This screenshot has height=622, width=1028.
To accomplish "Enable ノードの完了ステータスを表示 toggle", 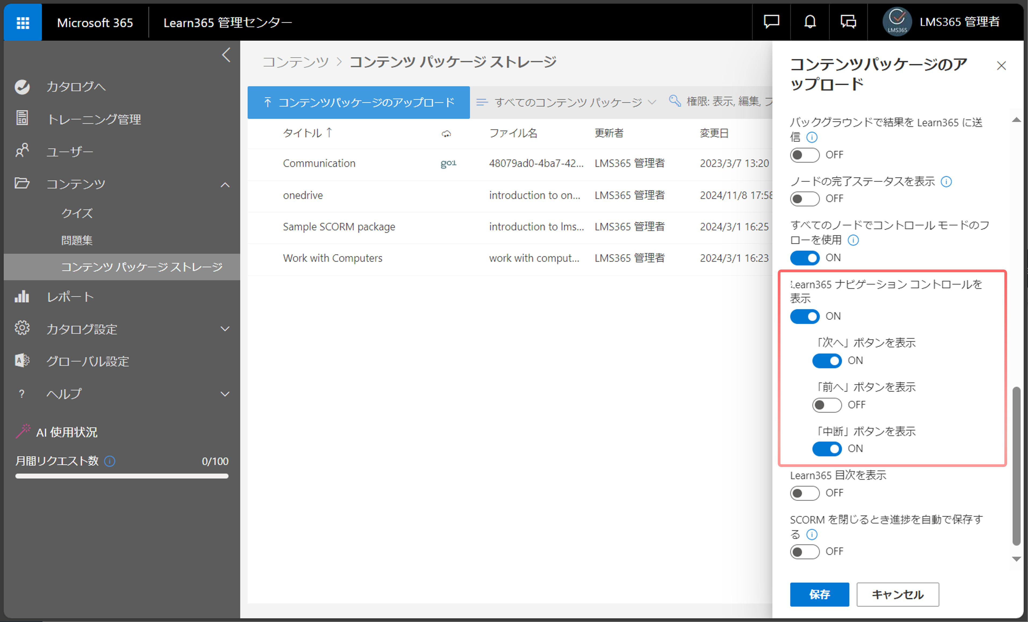I will point(805,199).
